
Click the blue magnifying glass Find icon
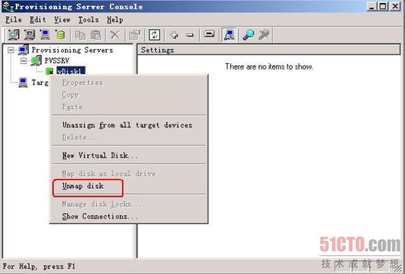pos(248,35)
